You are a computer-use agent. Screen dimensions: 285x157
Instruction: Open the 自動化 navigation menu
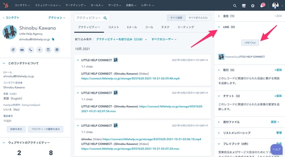point(131,5)
